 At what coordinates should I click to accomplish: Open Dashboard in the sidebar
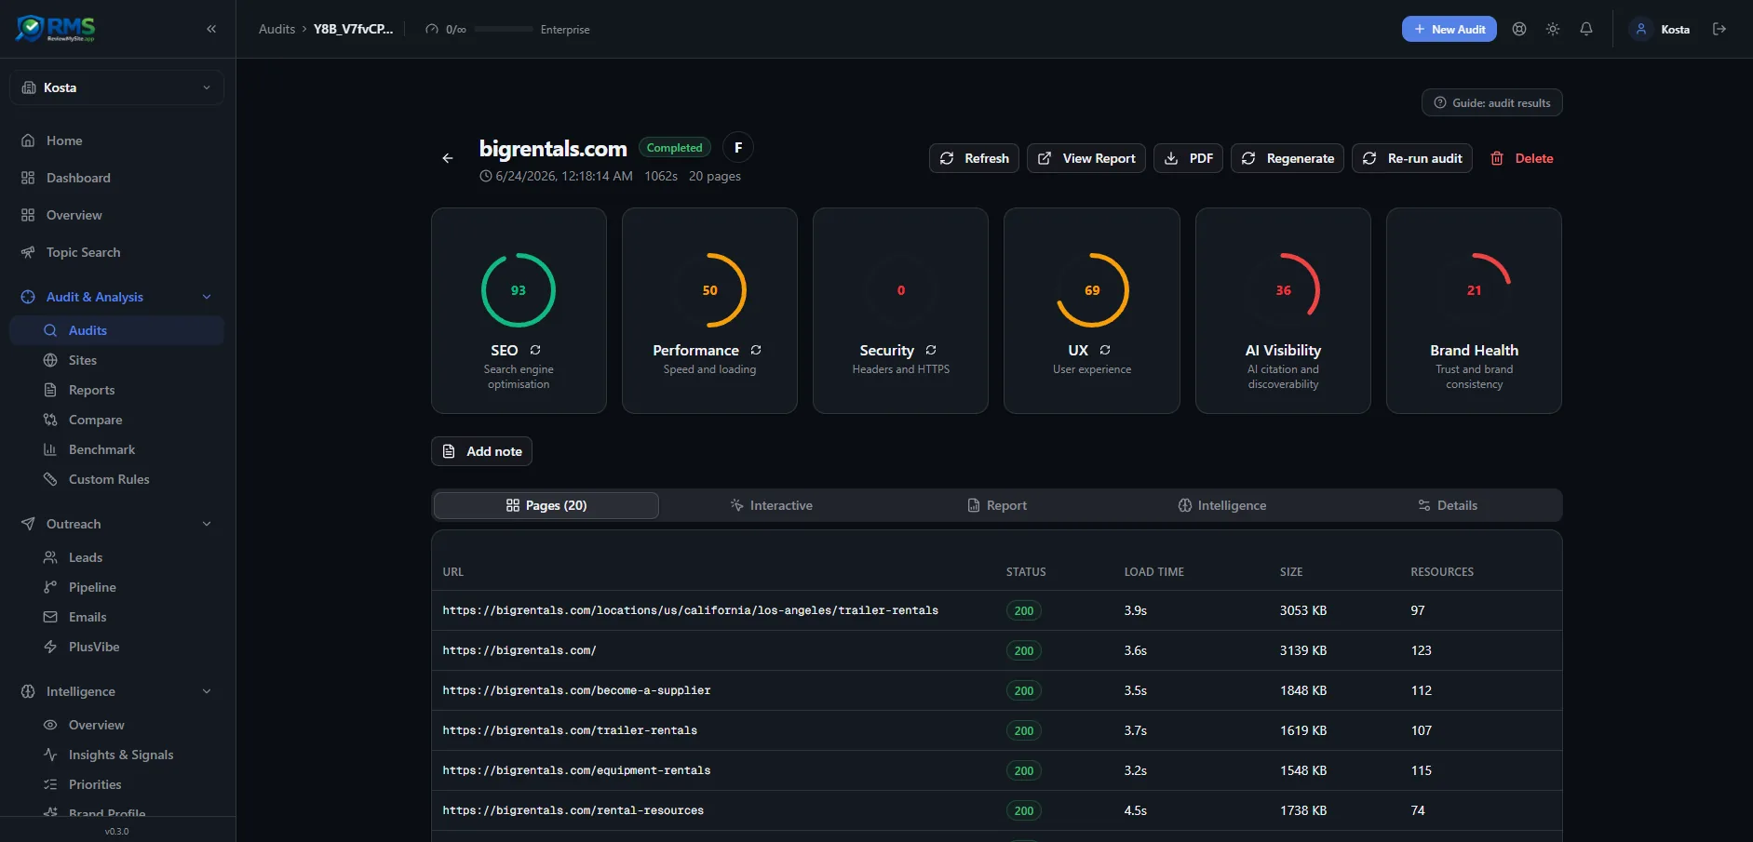(116, 178)
